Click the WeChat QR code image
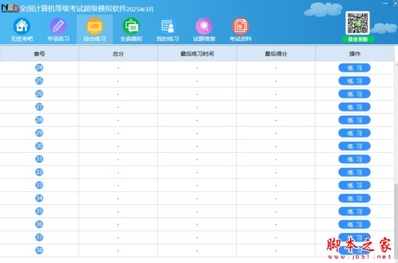 tap(358, 23)
